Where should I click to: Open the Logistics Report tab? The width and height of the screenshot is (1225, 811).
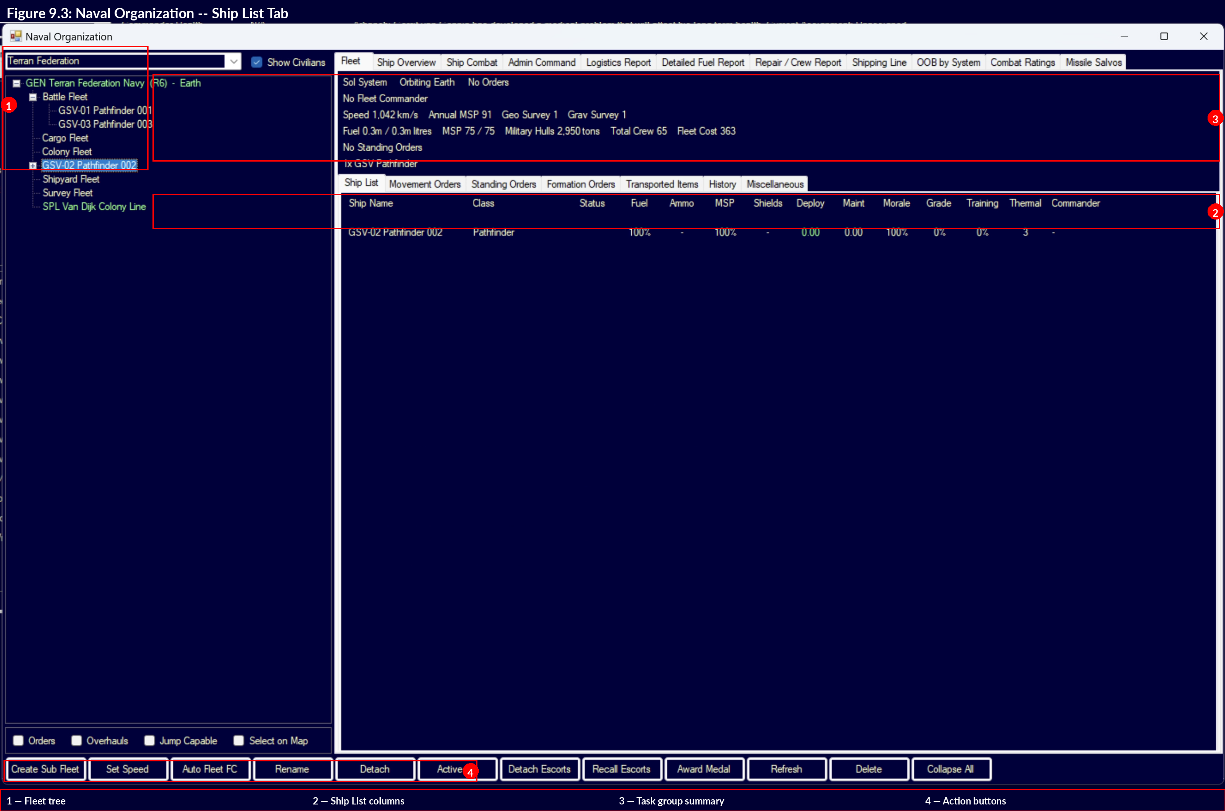[x=618, y=62]
